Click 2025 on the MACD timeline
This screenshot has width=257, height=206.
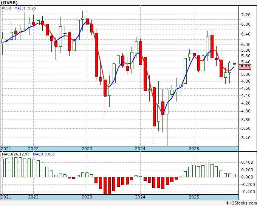[194, 197]
